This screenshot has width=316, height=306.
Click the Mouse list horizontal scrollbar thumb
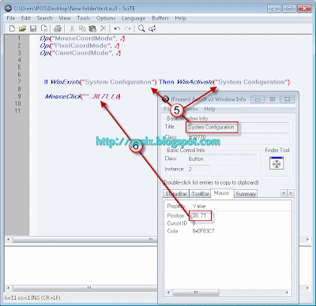196,293
